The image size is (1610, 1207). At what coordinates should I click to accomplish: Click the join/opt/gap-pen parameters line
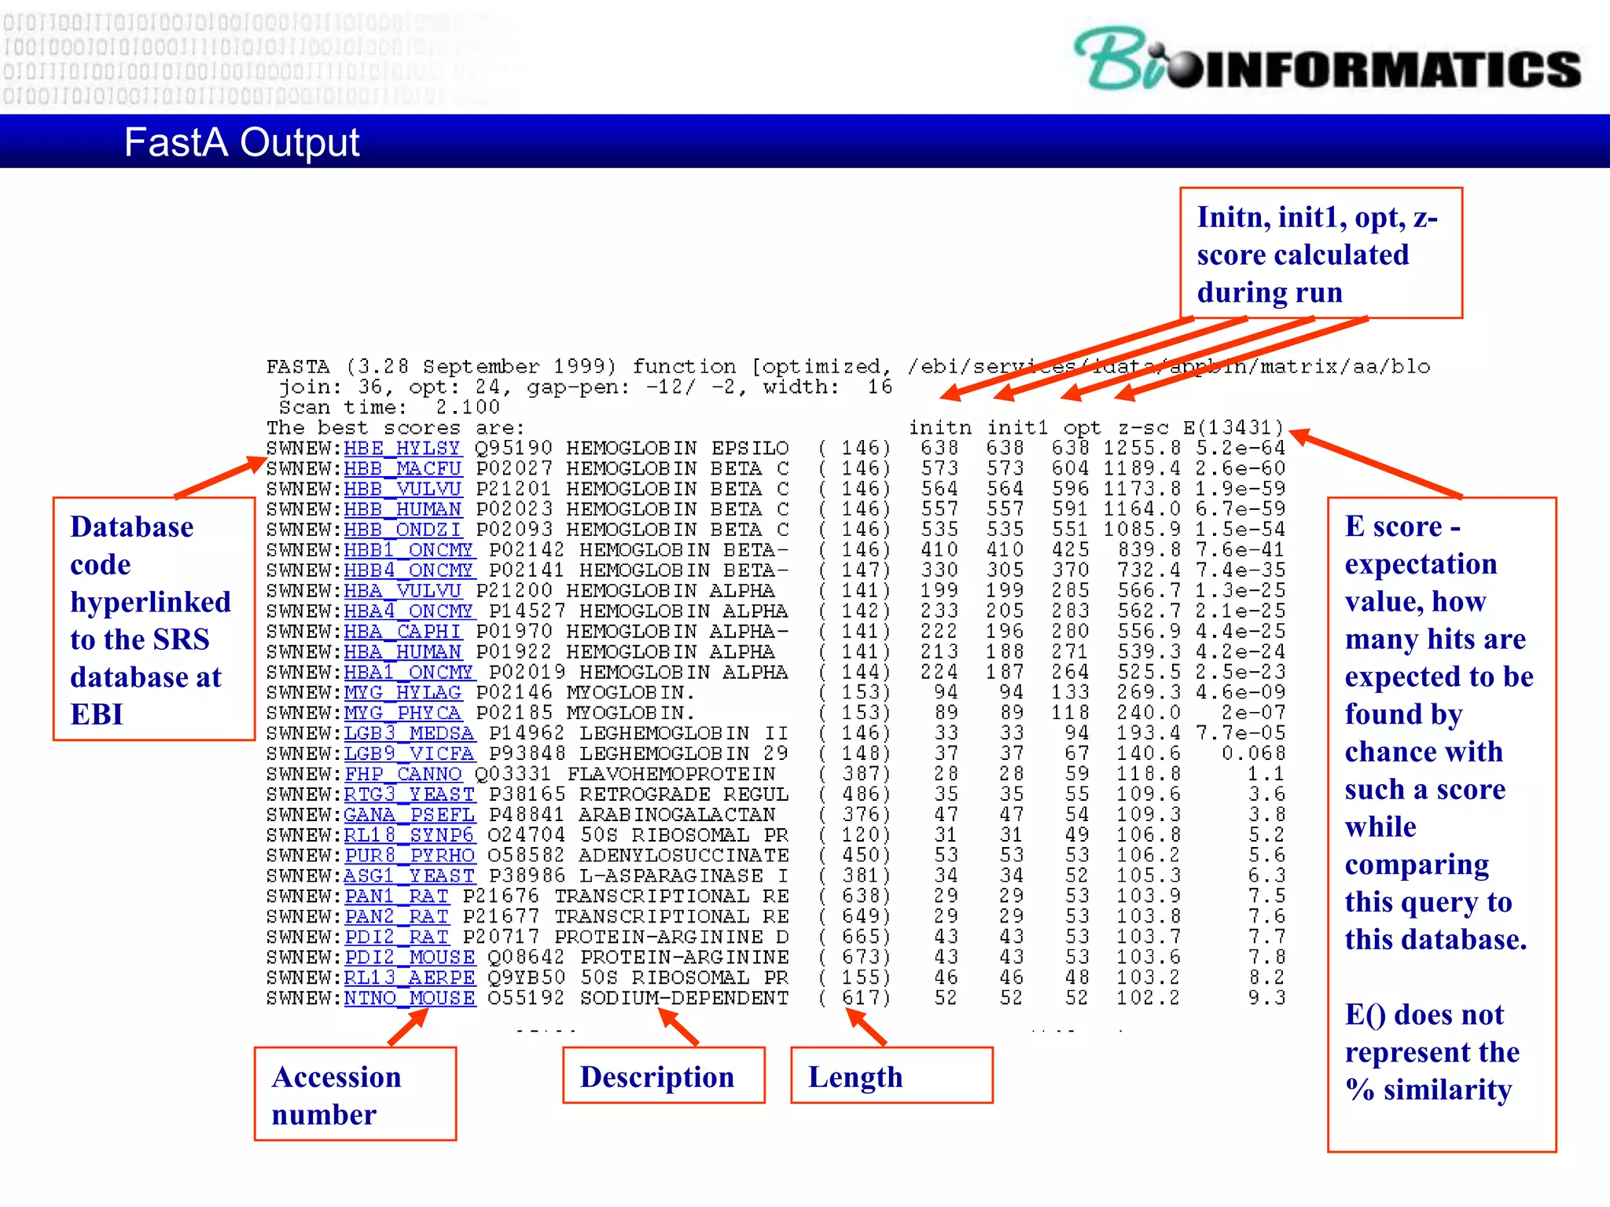coord(586,387)
